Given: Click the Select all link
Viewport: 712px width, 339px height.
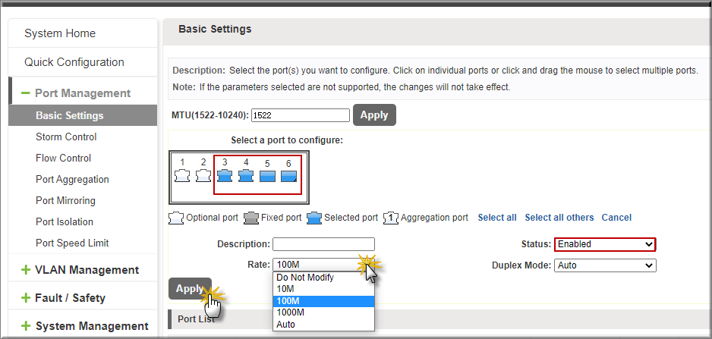Looking at the screenshot, I should (x=497, y=218).
